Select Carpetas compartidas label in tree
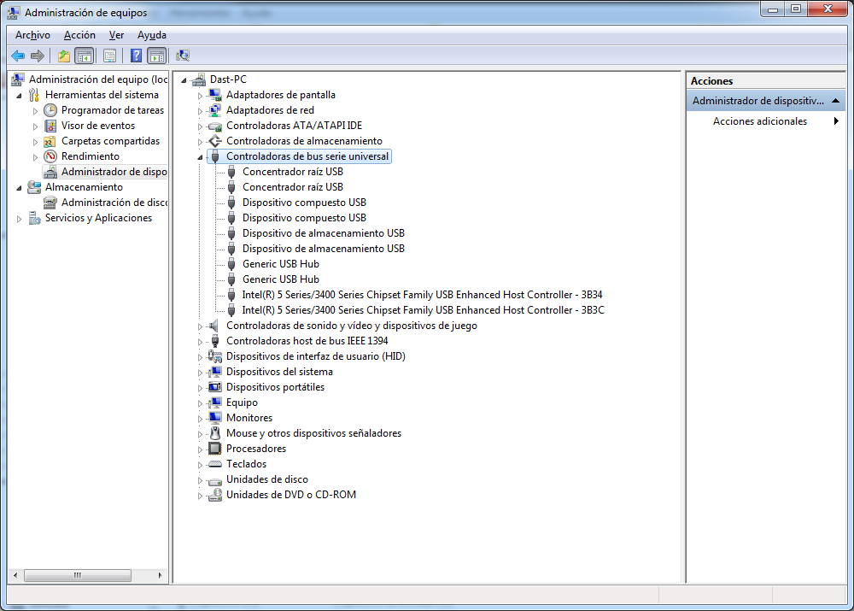The width and height of the screenshot is (854, 611). (x=110, y=141)
